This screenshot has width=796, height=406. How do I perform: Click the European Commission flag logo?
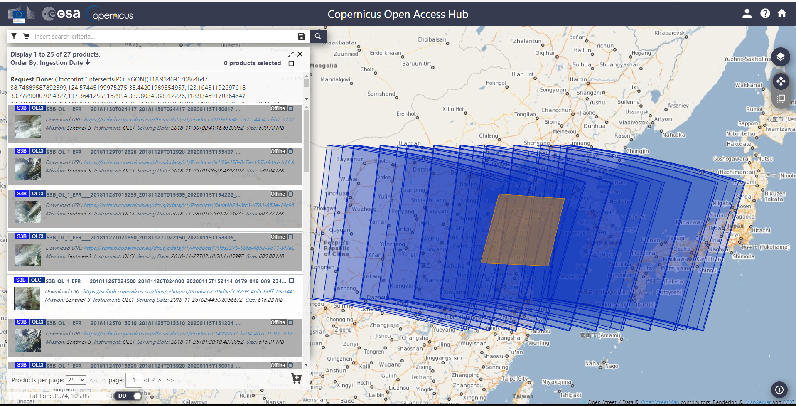point(21,15)
